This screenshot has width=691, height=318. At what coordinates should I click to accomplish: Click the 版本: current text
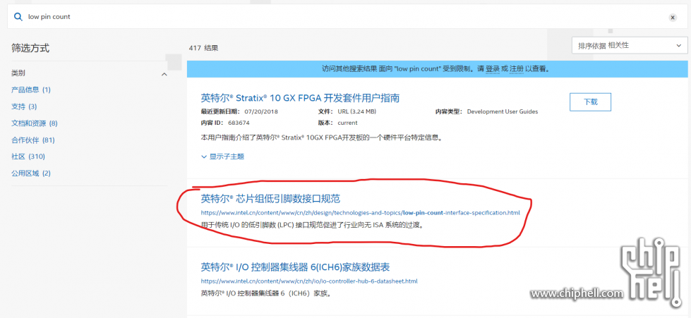[x=337, y=123]
